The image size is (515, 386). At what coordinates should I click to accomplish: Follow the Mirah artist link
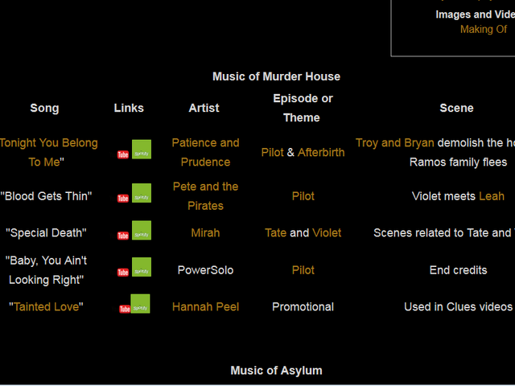(x=206, y=232)
